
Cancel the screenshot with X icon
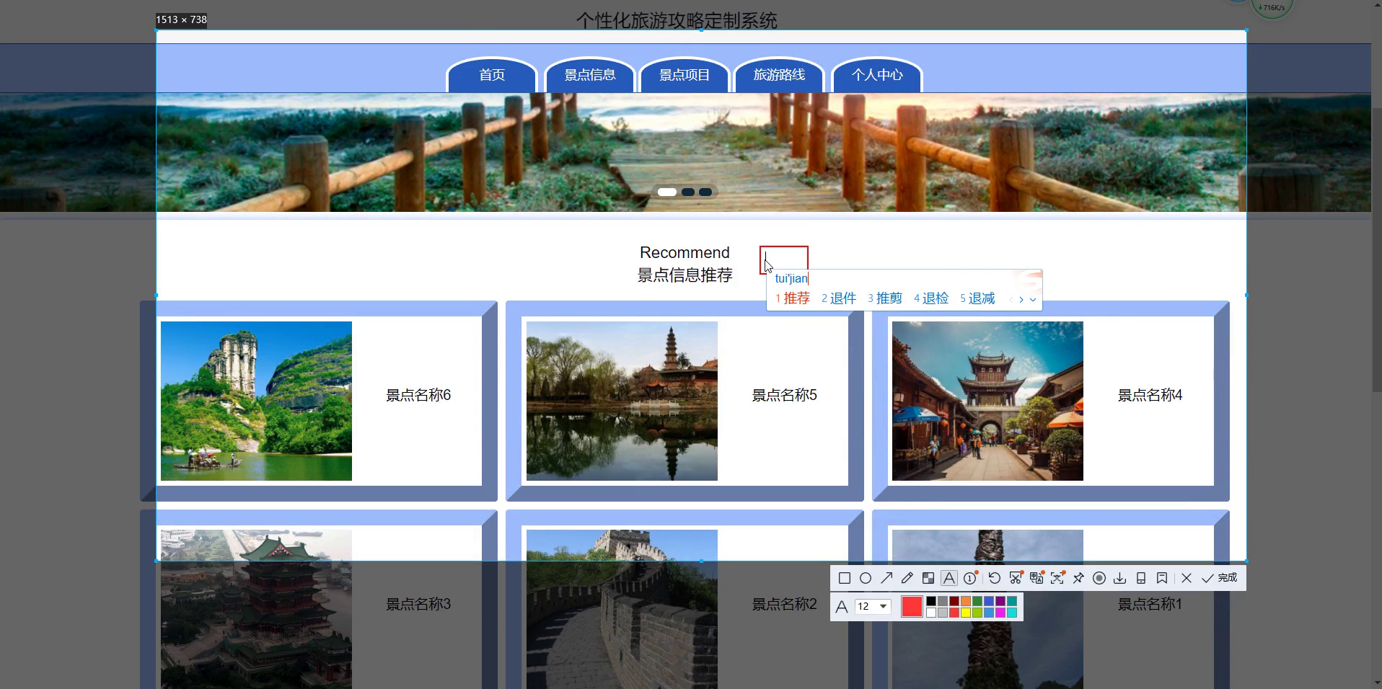[1187, 578]
